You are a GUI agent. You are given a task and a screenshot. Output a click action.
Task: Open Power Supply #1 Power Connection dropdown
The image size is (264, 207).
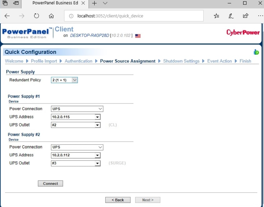[x=77, y=109]
